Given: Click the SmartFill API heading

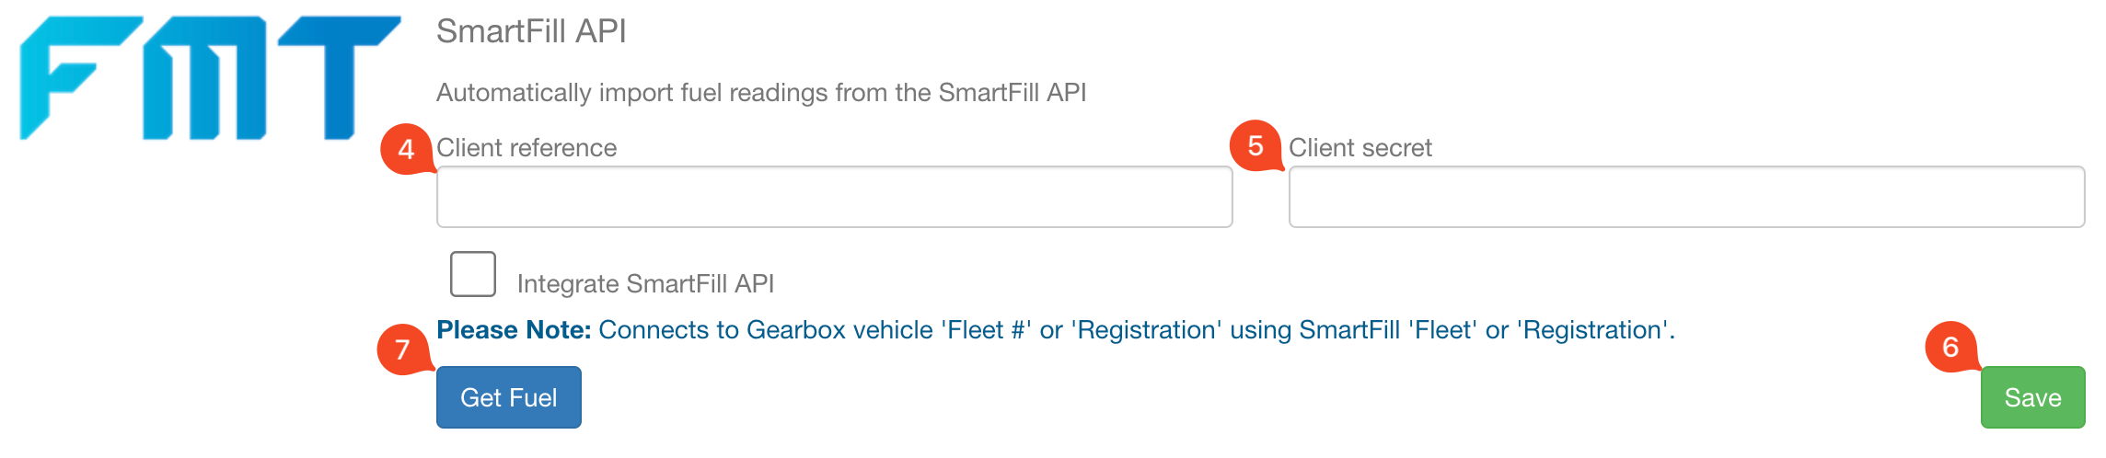Looking at the screenshot, I should pyautogui.click(x=531, y=31).
